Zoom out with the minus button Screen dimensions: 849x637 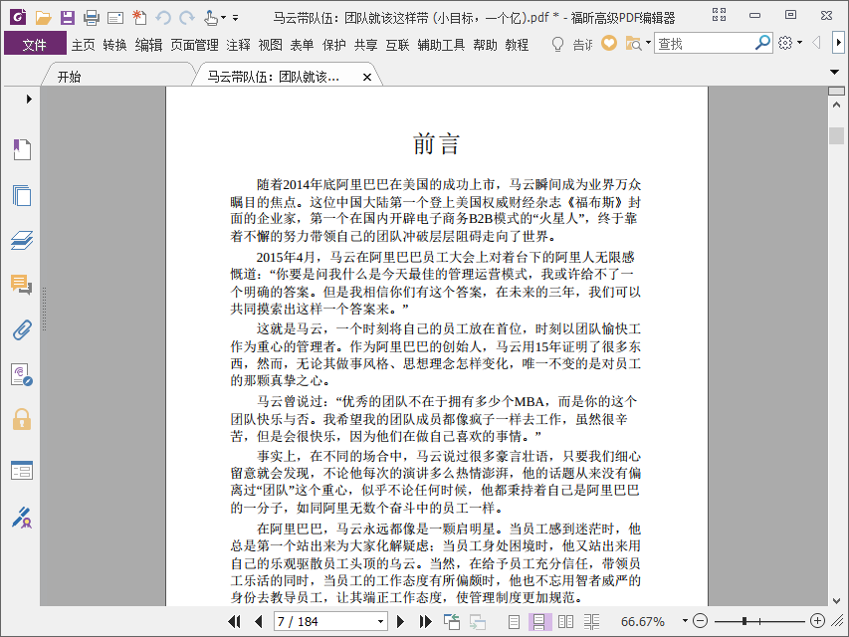700,621
